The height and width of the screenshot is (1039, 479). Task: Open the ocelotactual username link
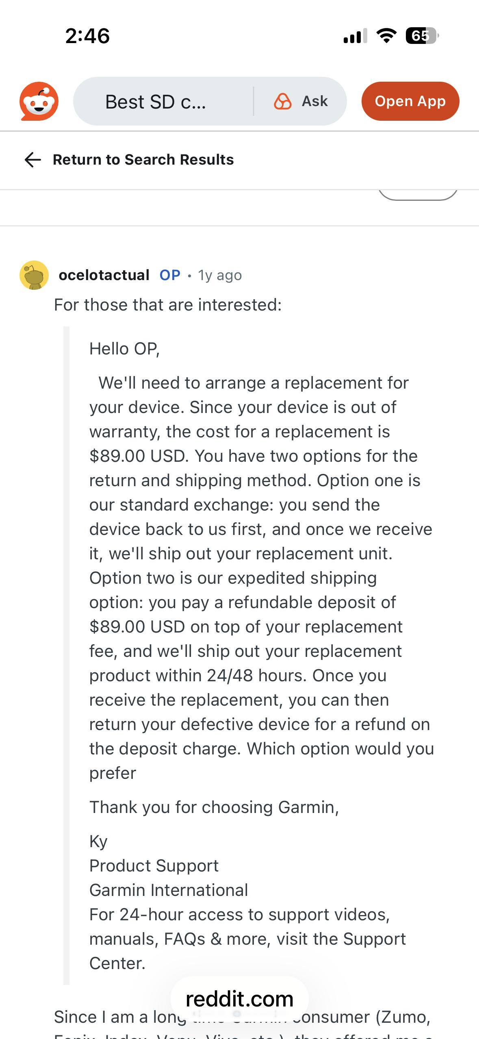point(103,275)
